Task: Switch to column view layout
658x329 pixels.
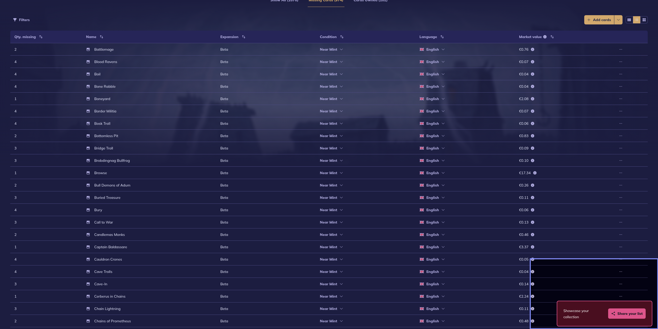Action: [x=629, y=20]
